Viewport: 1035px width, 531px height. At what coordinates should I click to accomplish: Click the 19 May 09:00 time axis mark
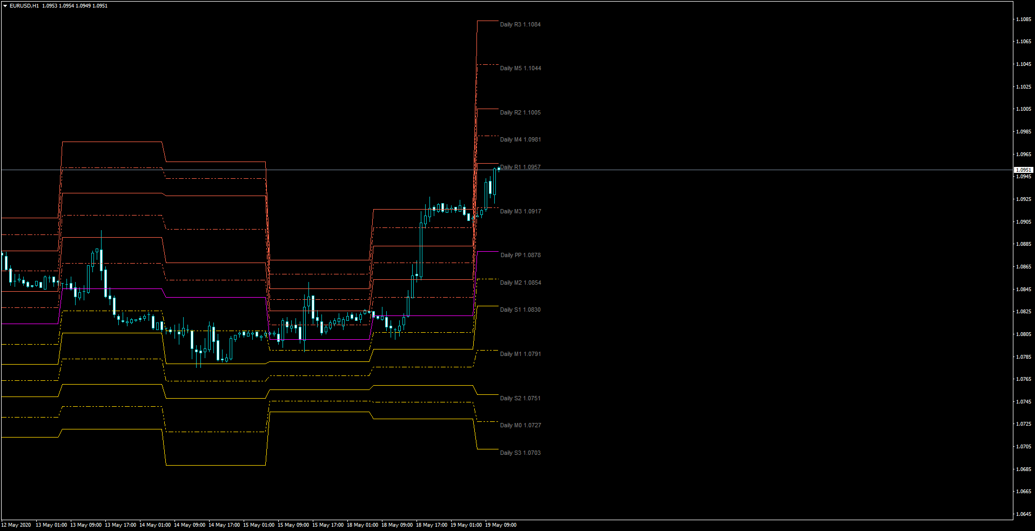[501, 525]
